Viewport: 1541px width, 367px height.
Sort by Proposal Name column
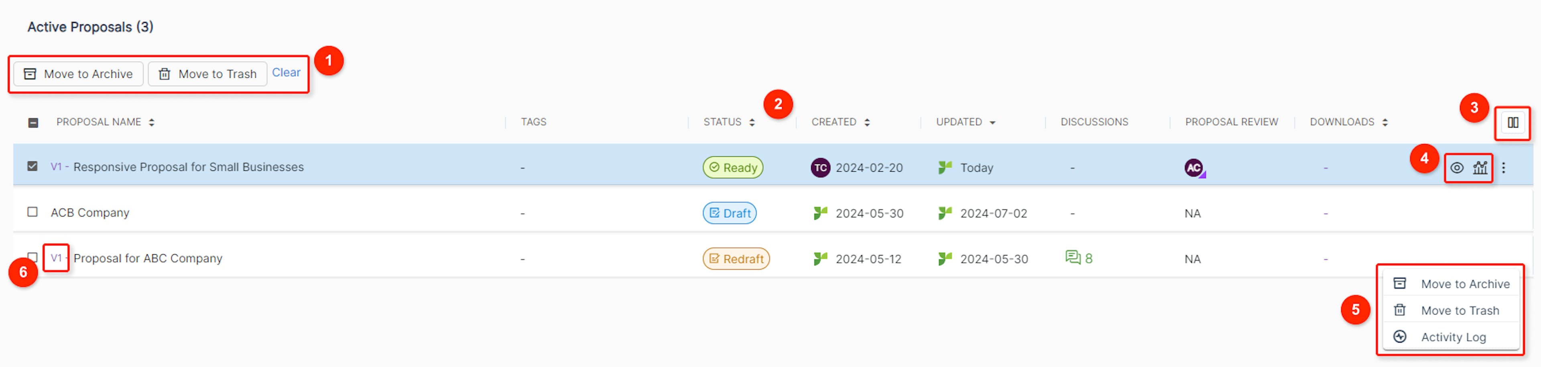click(151, 122)
